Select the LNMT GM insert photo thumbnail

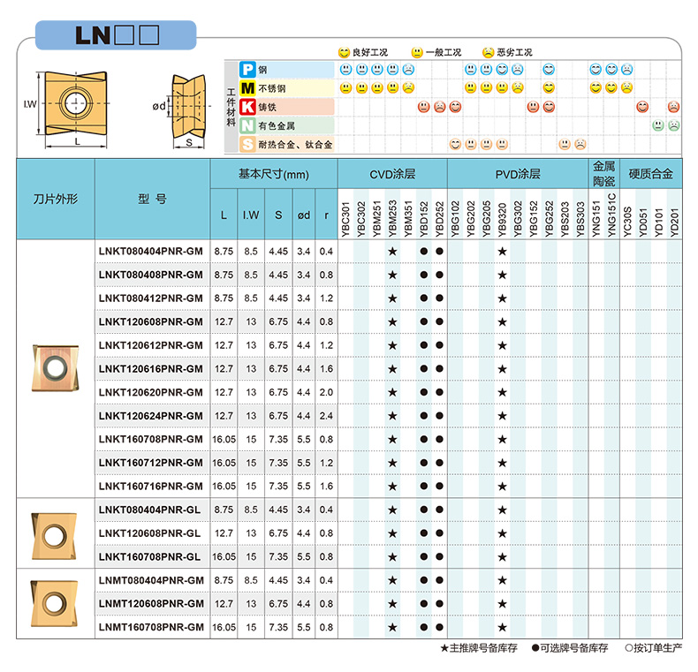click(x=54, y=603)
